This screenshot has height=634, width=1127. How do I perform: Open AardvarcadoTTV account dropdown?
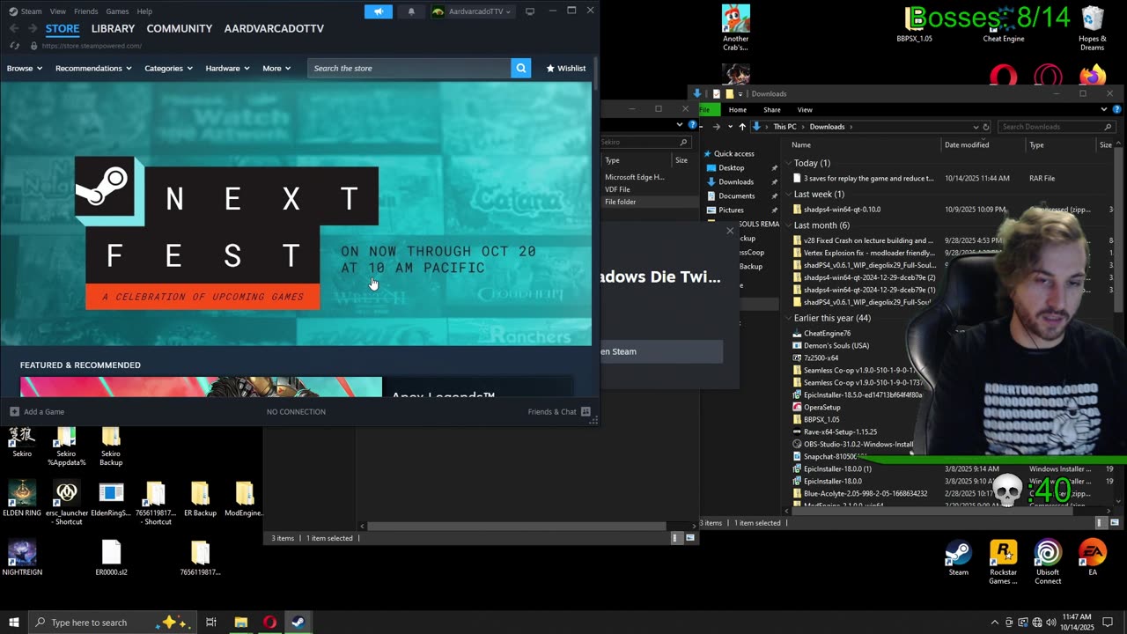[x=472, y=11]
